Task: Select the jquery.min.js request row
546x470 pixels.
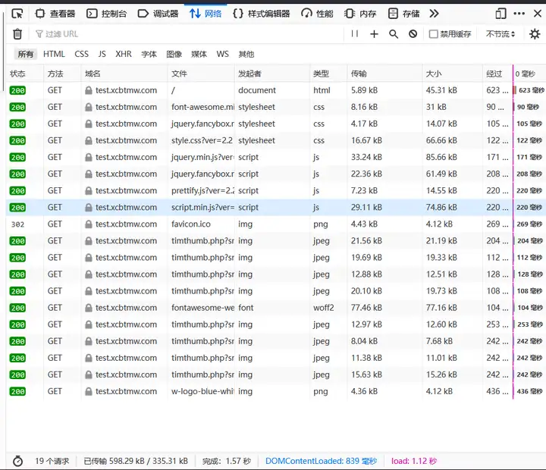Action: coord(276,158)
